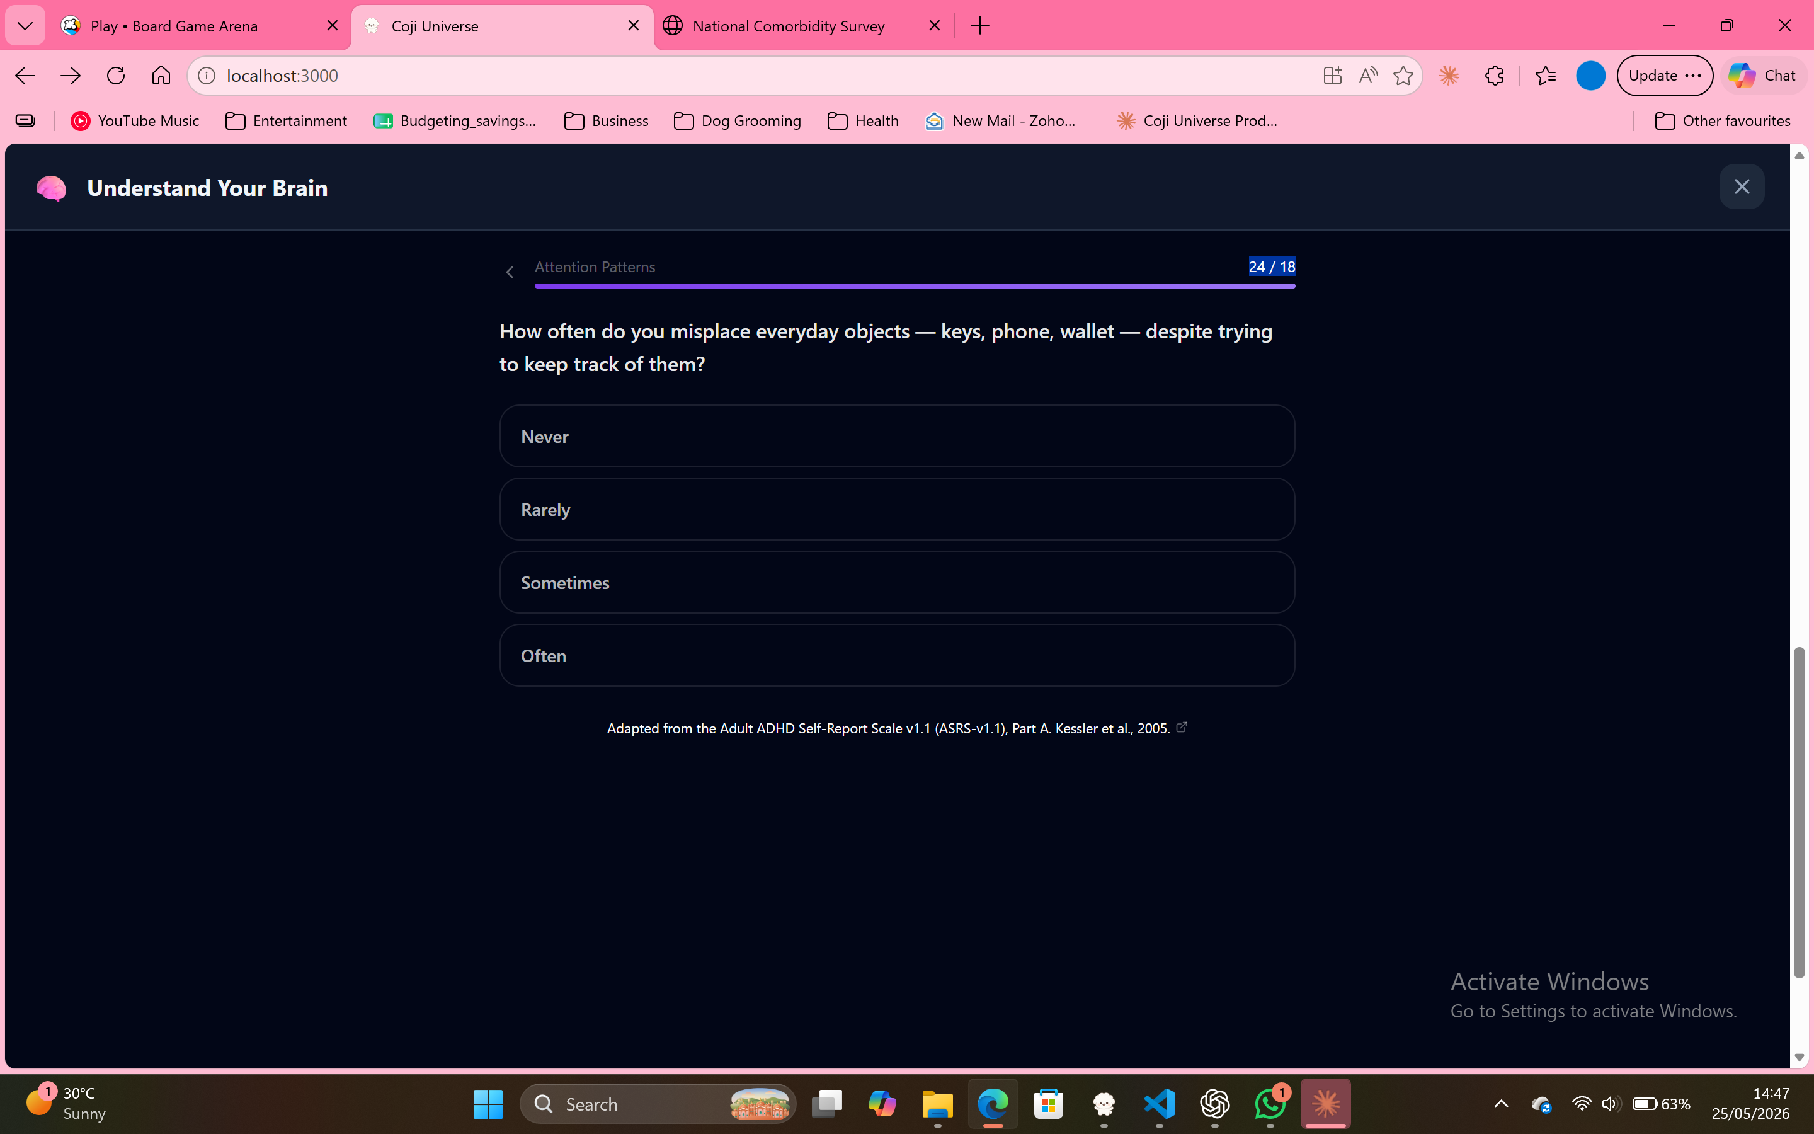Go back in browser history
The image size is (1814, 1134).
click(x=25, y=76)
